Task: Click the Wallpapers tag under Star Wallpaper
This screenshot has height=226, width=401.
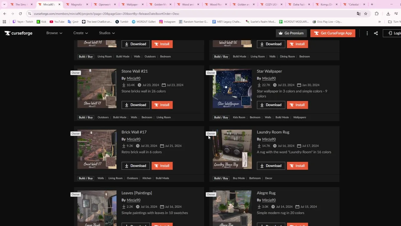Action: point(299,117)
